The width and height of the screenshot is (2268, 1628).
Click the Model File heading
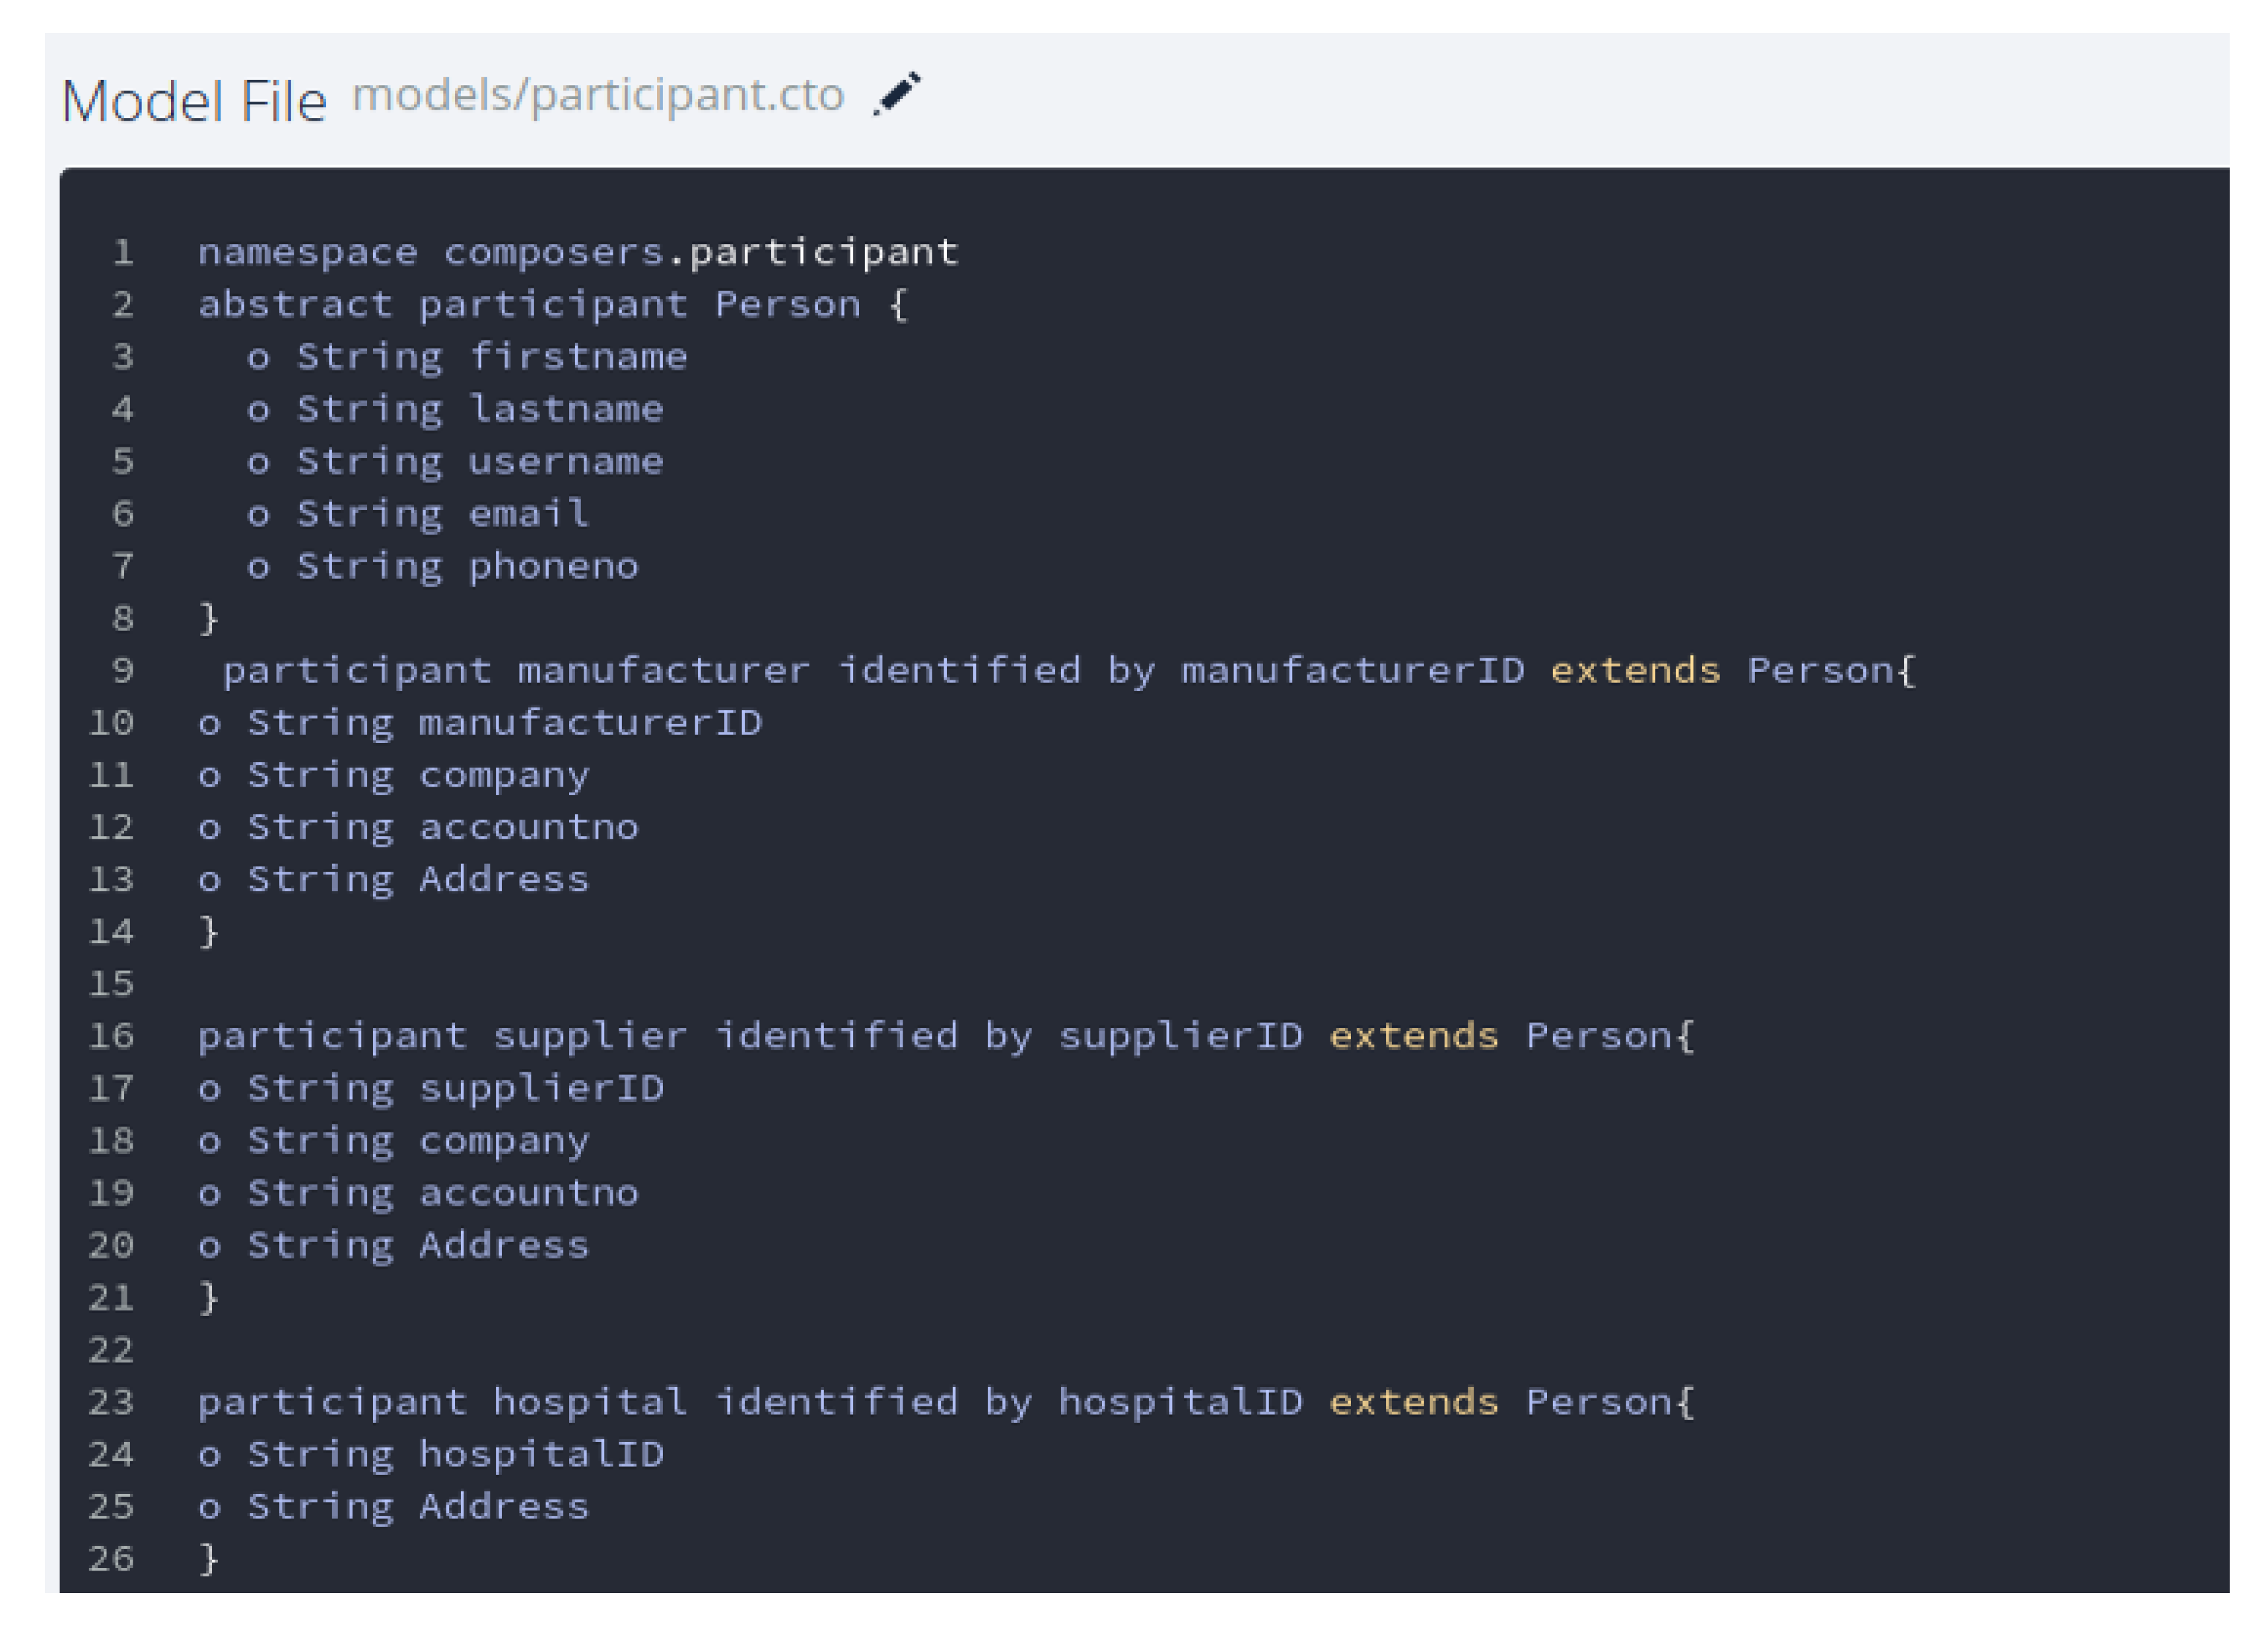tap(194, 101)
